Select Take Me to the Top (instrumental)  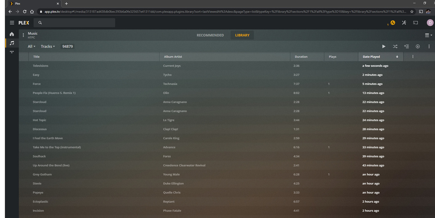click(57, 147)
